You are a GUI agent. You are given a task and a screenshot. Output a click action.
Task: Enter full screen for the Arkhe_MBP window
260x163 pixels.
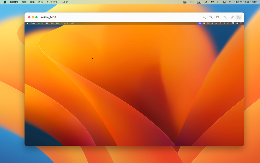click(x=36, y=17)
